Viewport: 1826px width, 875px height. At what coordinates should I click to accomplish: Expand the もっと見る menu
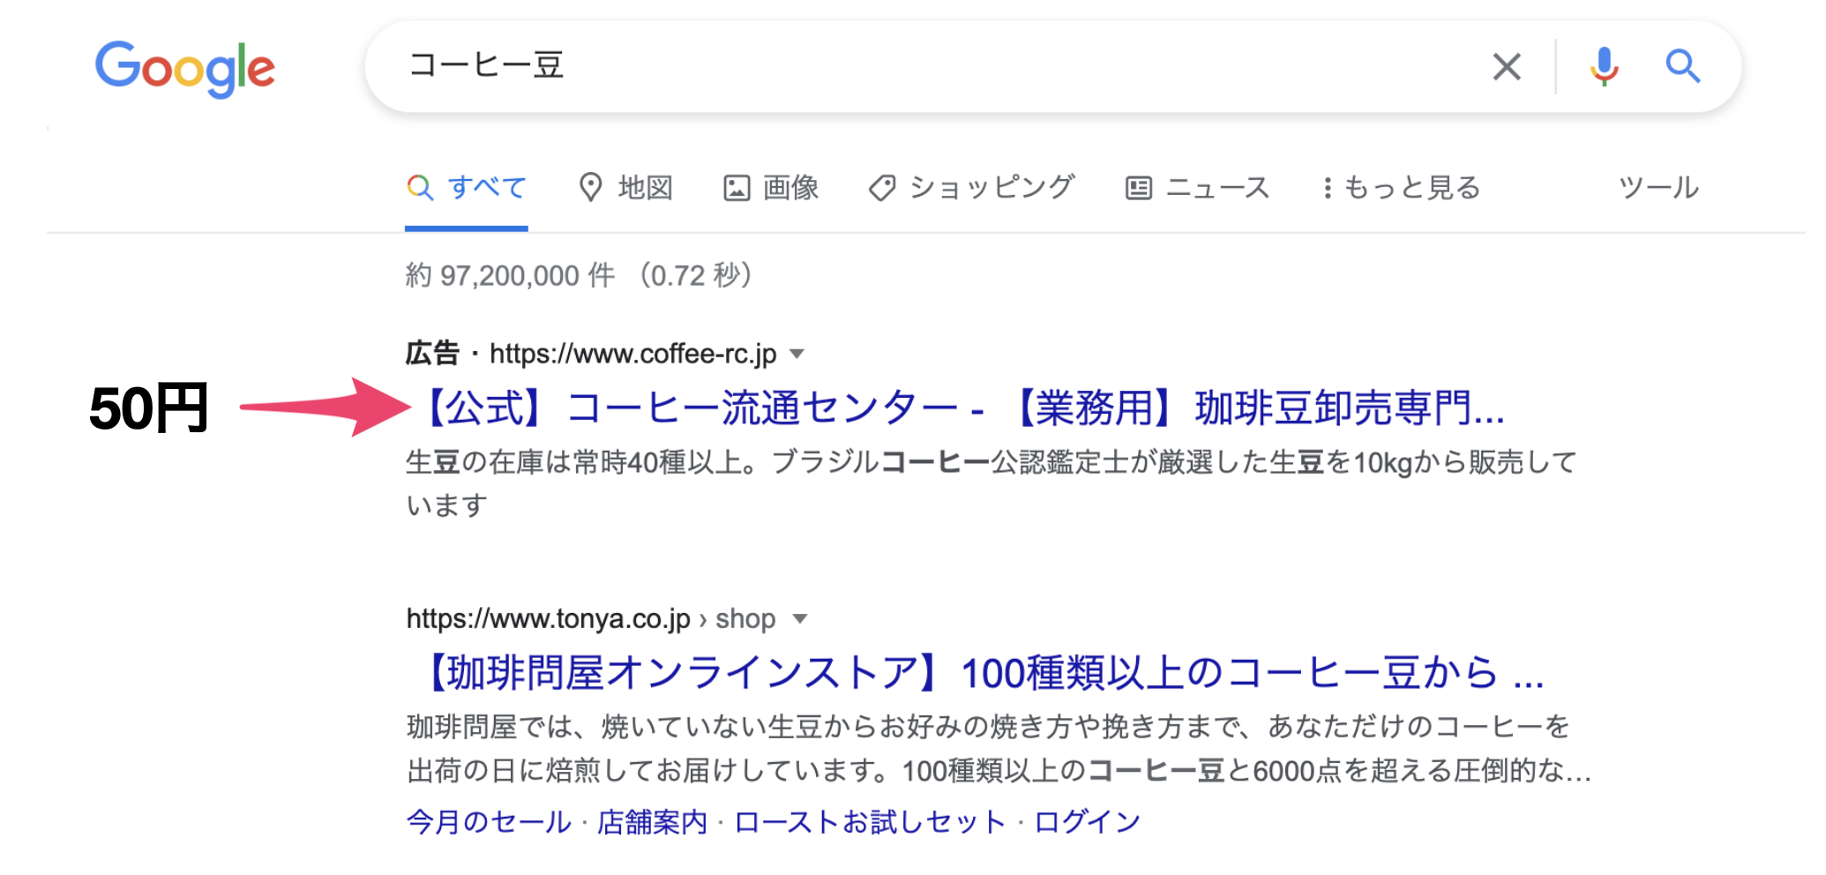click(x=1401, y=188)
